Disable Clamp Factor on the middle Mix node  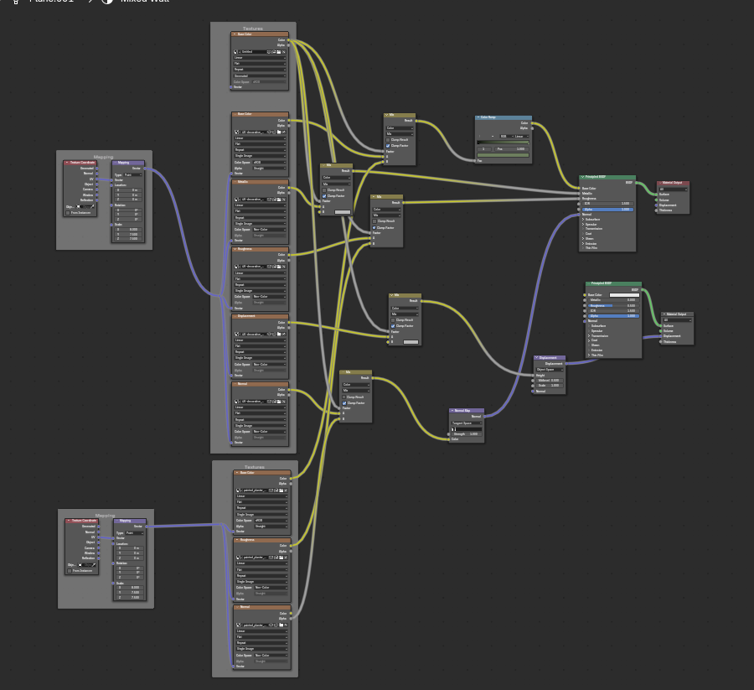[374, 227]
